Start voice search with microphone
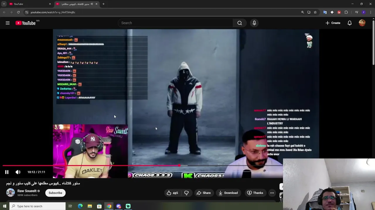The height and width of the screenshot is (210, 375). [254, 23]
